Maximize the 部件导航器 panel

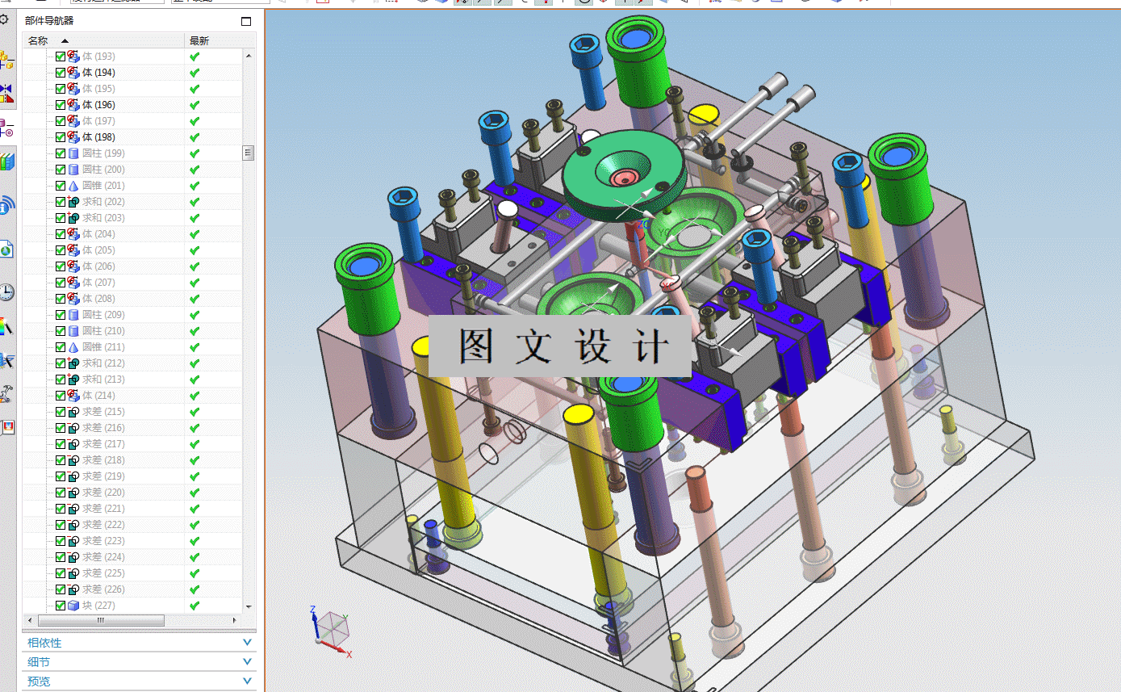(x=246, y=21)
